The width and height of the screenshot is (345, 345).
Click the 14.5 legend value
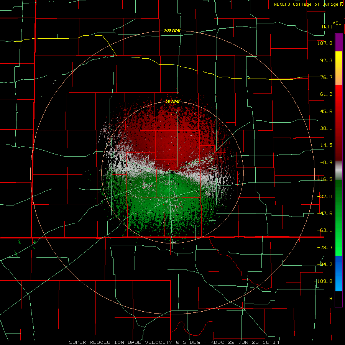click(x=326, y=145)
